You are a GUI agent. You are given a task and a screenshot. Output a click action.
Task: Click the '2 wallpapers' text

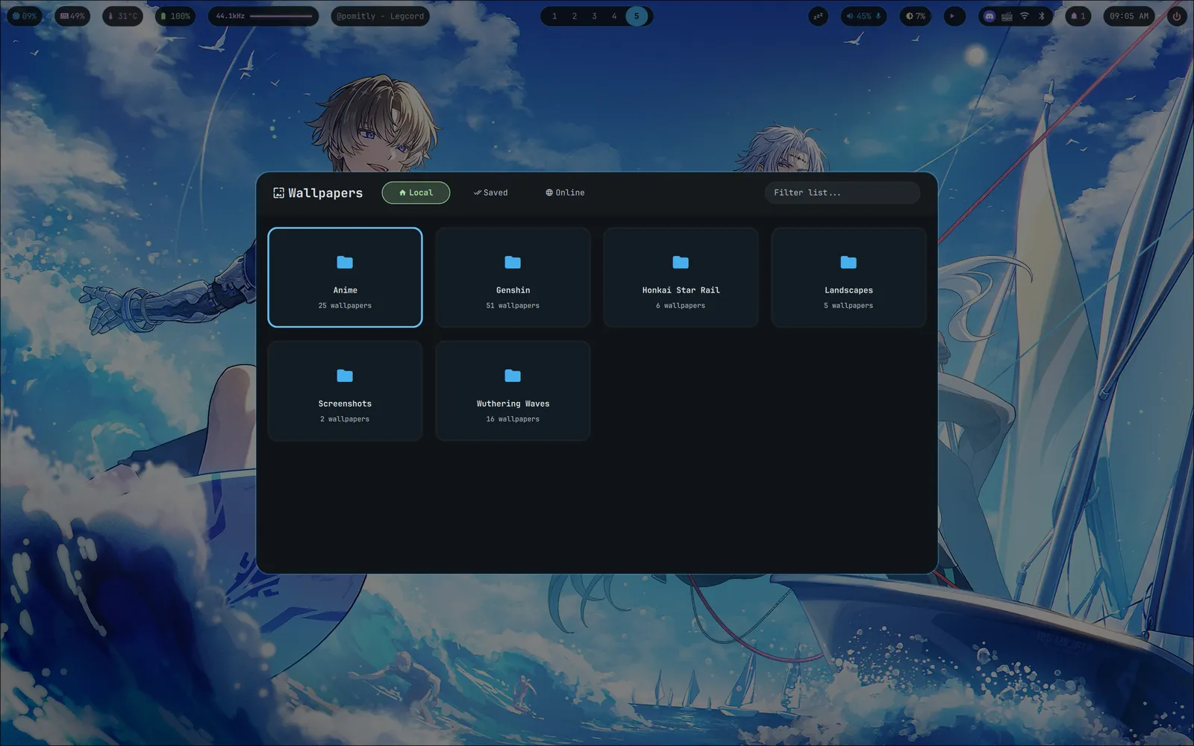point(345,419)
